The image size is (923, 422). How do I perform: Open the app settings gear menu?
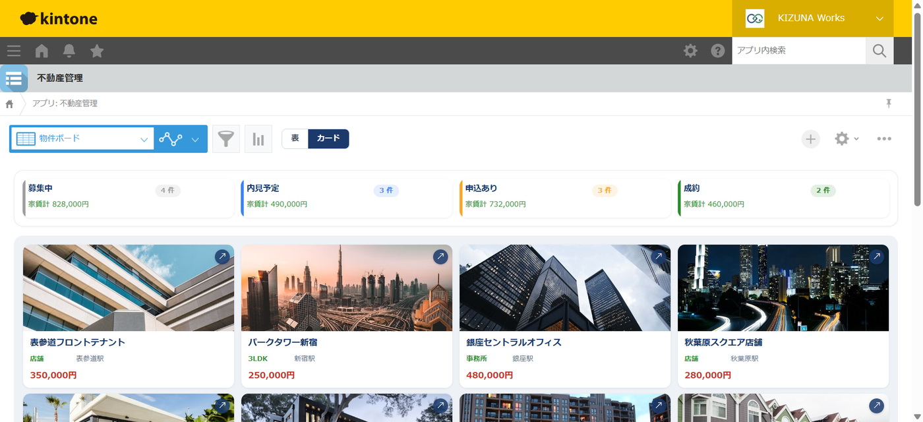pos(847,139)
